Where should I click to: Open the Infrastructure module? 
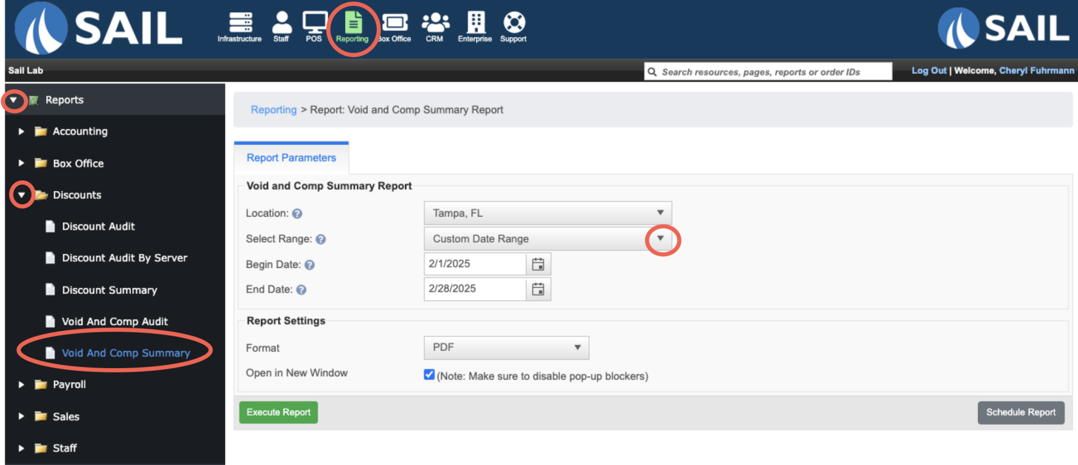pyautogui.click(x=240, y=27)
